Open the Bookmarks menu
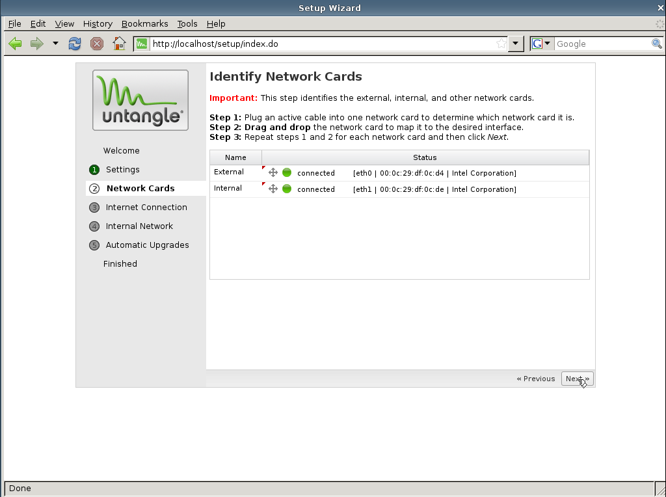Viewport: 666px width, 497px height. (145, 24)
